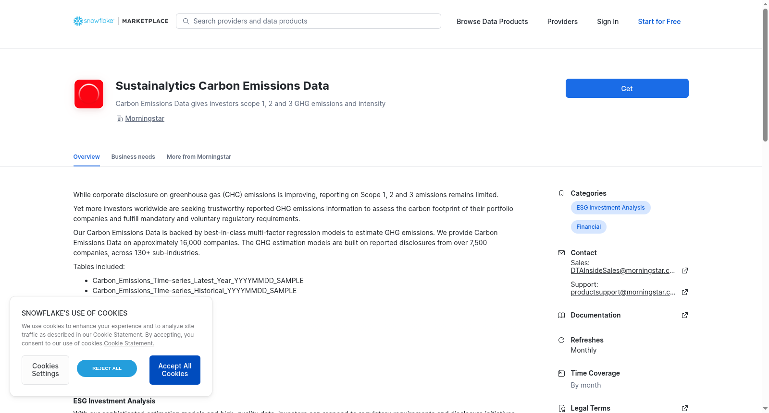
Task: Click the product subtitle about scope emissions
Action: (x=250, y=104)
